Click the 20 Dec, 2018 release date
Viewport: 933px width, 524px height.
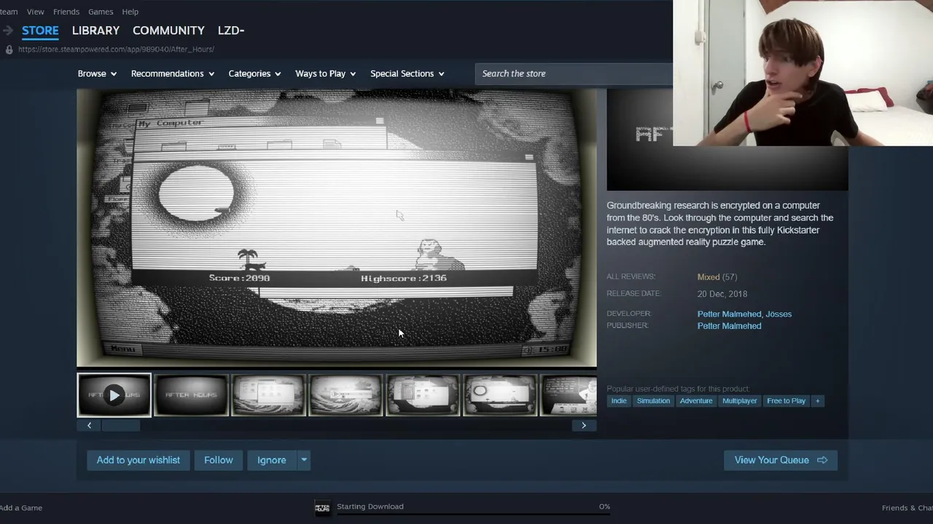click(722, 294)
